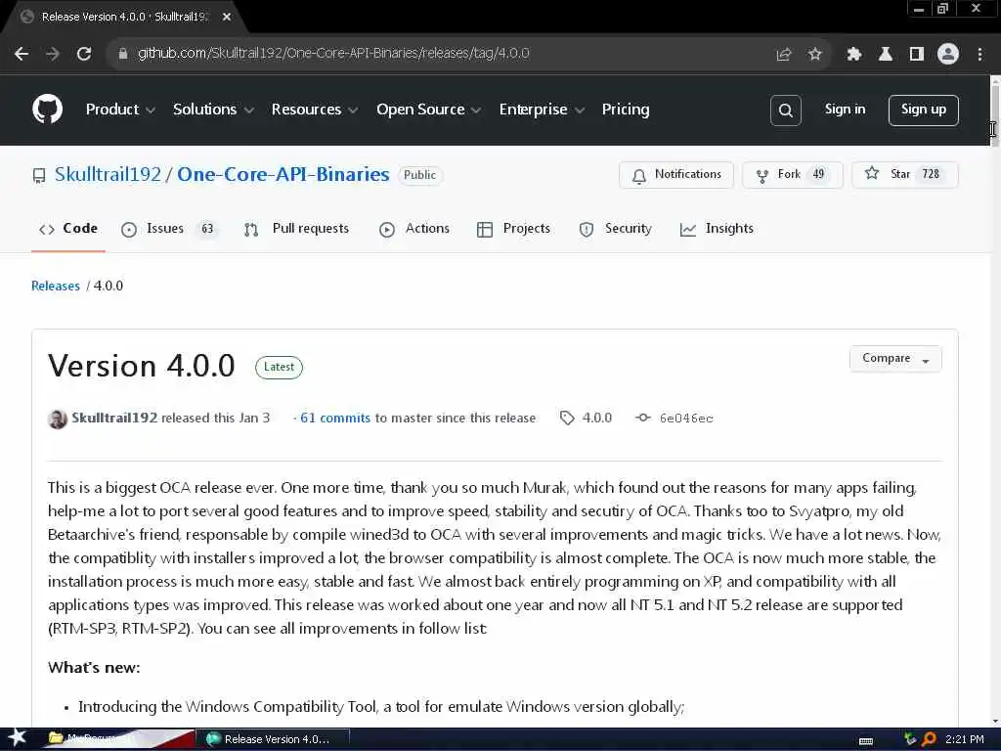The height and width of the screenshot is (751, 1001).
Task: Open the Insights tab
Action: (717, 229)
